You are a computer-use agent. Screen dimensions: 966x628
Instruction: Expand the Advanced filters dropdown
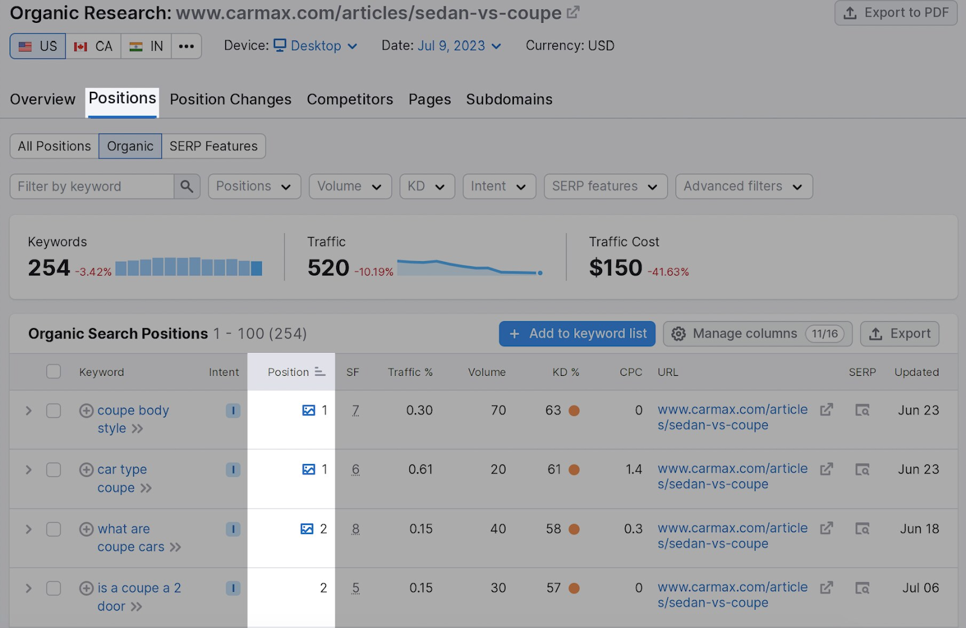point(743,186)
